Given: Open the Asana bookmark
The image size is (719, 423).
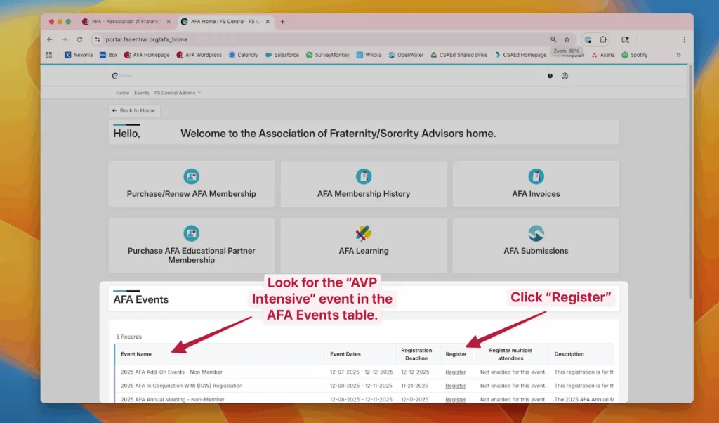Looking at the screenshot, I should [603, 55].
